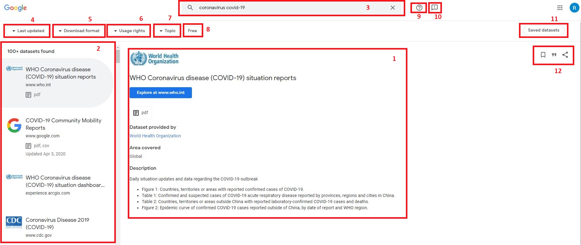
Task: Open the Topic filter dropdown
Action: (x=167, y=31)
